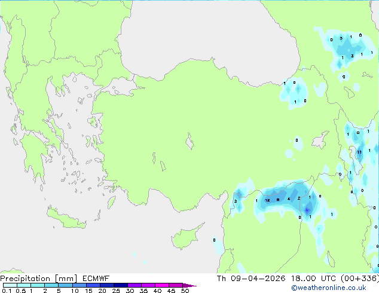Click the 35–40 mm legend color swatch
379x293 pixels.
point(148,285)
